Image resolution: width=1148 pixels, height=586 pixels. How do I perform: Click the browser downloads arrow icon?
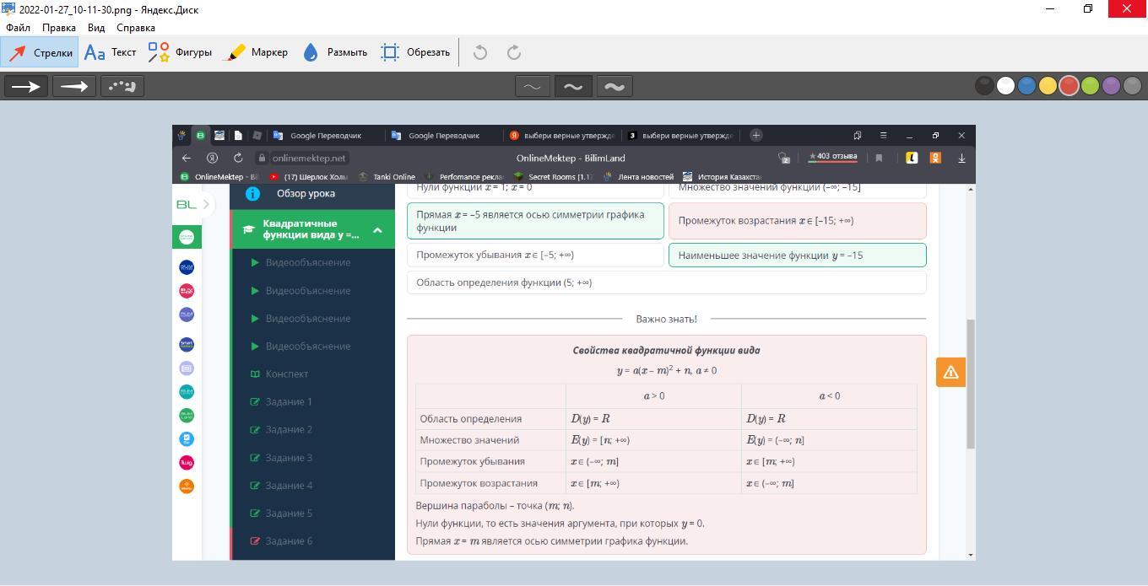click(x=961, y=158)
